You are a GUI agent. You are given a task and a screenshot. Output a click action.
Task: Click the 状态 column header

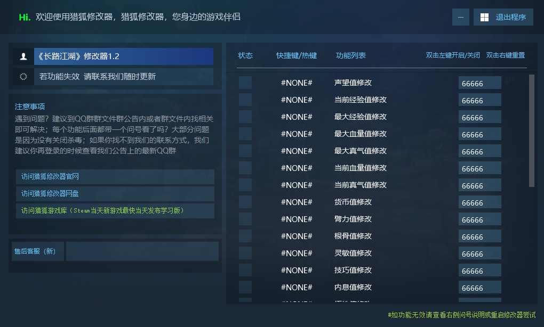tap(245, 55)
